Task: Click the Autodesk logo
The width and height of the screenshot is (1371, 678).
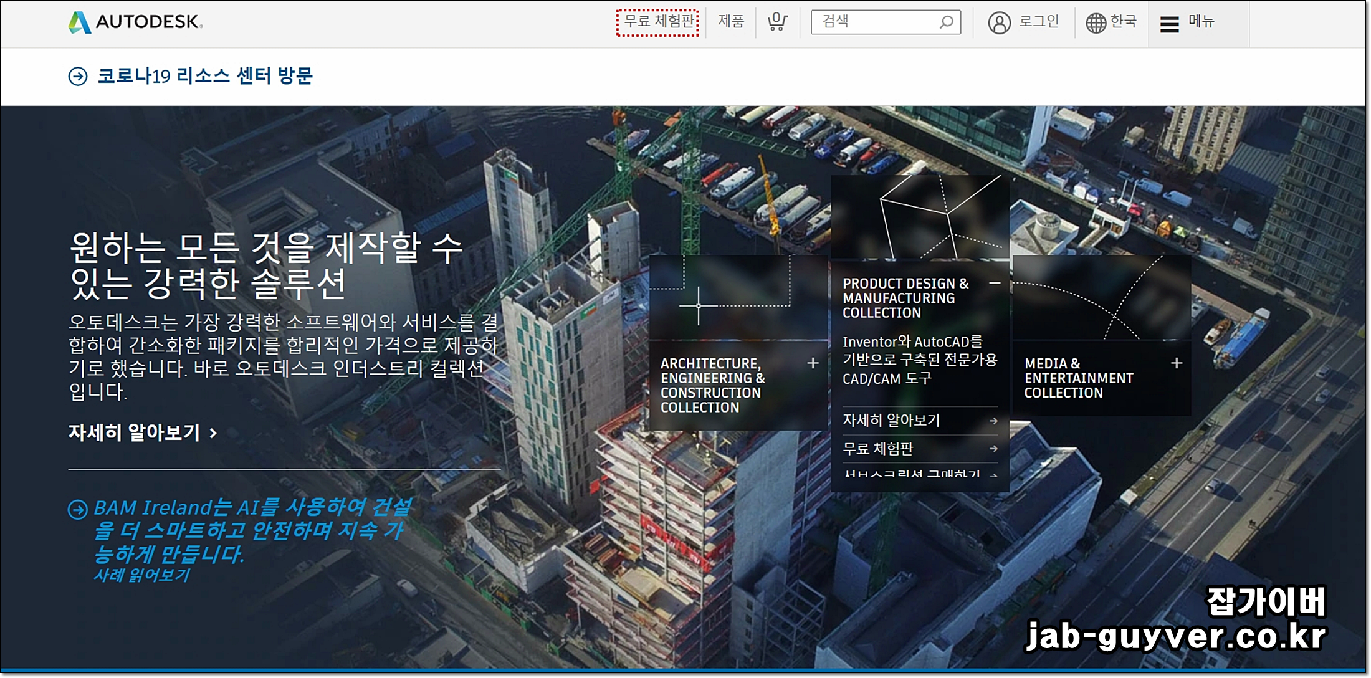Action: 135,22
